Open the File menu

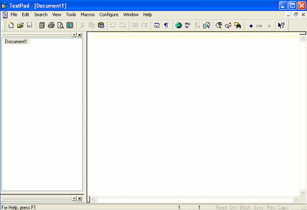(x=14, y=15)
